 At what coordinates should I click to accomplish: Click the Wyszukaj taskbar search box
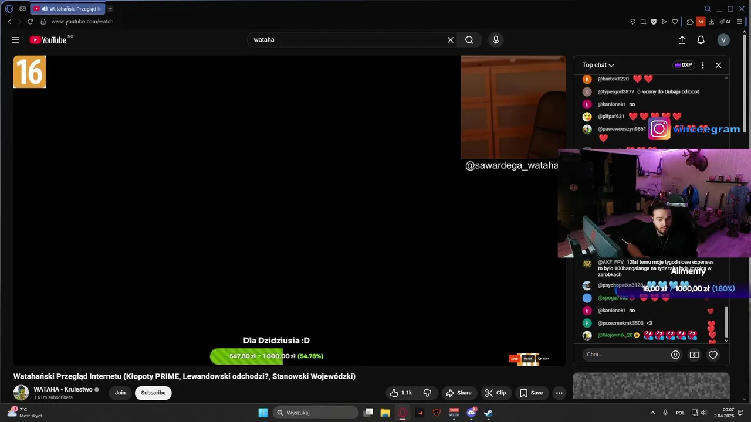tap(316, 413)
